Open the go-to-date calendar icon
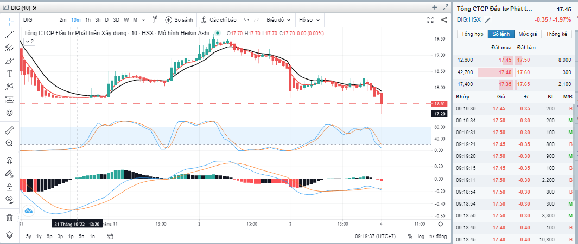Image resolution: width=578 pixels, height=244 pixels. pyautogui.click(x=110, y=236)
